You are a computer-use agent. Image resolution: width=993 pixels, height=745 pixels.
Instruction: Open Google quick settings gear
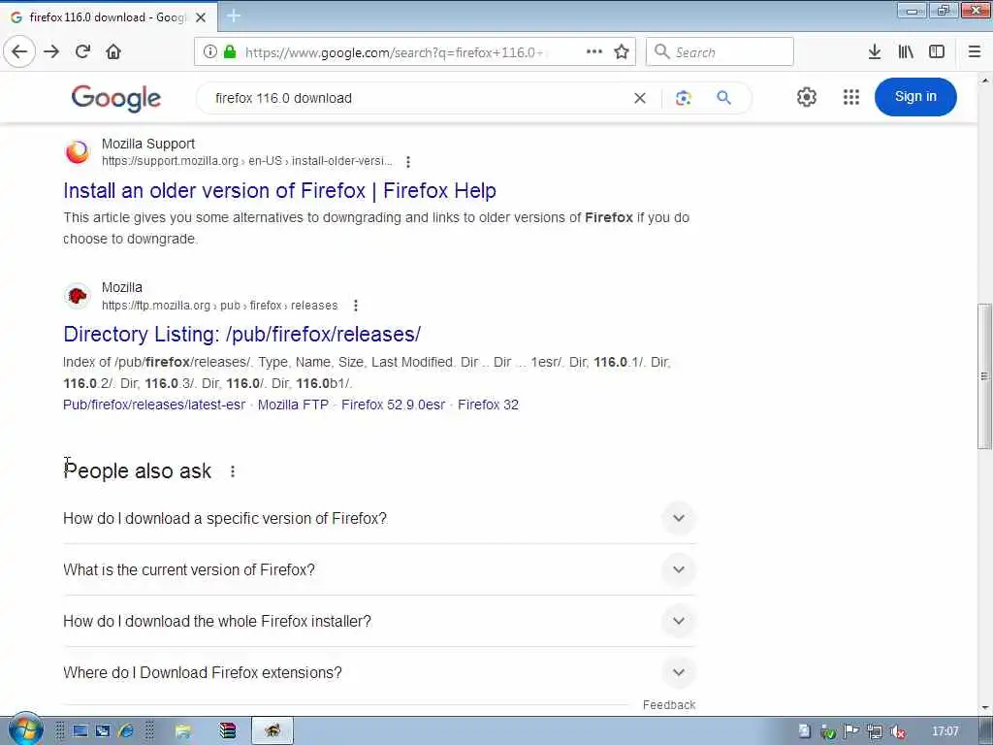point(806,97)
